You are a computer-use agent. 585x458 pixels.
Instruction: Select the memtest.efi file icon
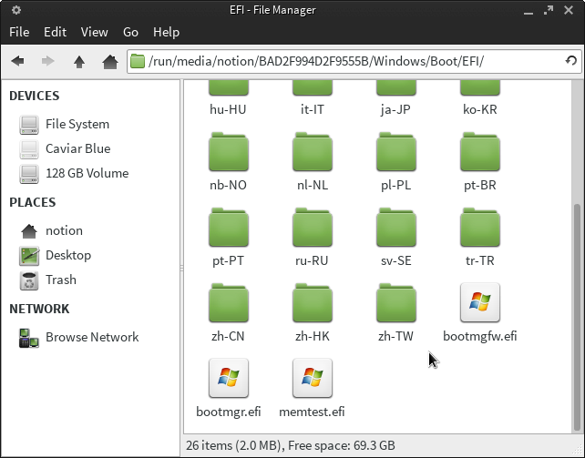coord(313,378)
